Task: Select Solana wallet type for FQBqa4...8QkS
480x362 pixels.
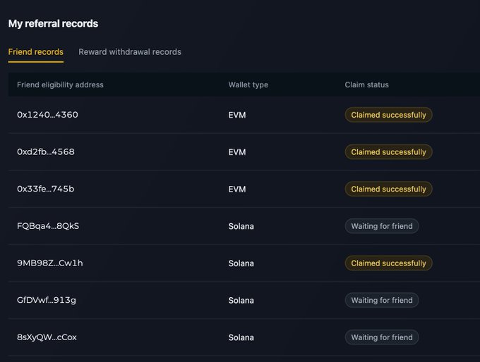Action: coord(241,226)
